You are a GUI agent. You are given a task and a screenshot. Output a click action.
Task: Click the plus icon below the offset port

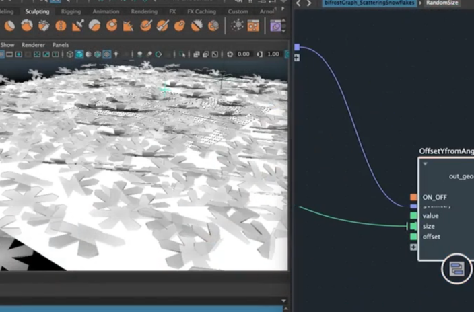point(413,247)
